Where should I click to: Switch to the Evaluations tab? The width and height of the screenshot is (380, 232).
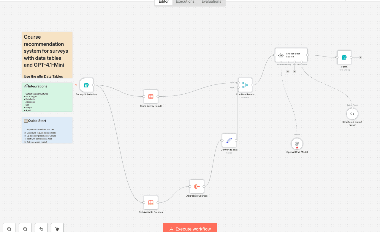pyautogui.click(x=211, y=2)
